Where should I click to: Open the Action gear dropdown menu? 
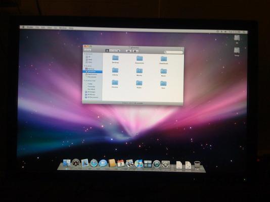click(x=136, y=51)
